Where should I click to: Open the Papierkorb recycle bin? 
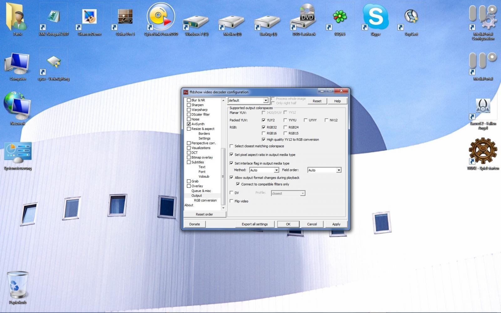coord(18,287)
